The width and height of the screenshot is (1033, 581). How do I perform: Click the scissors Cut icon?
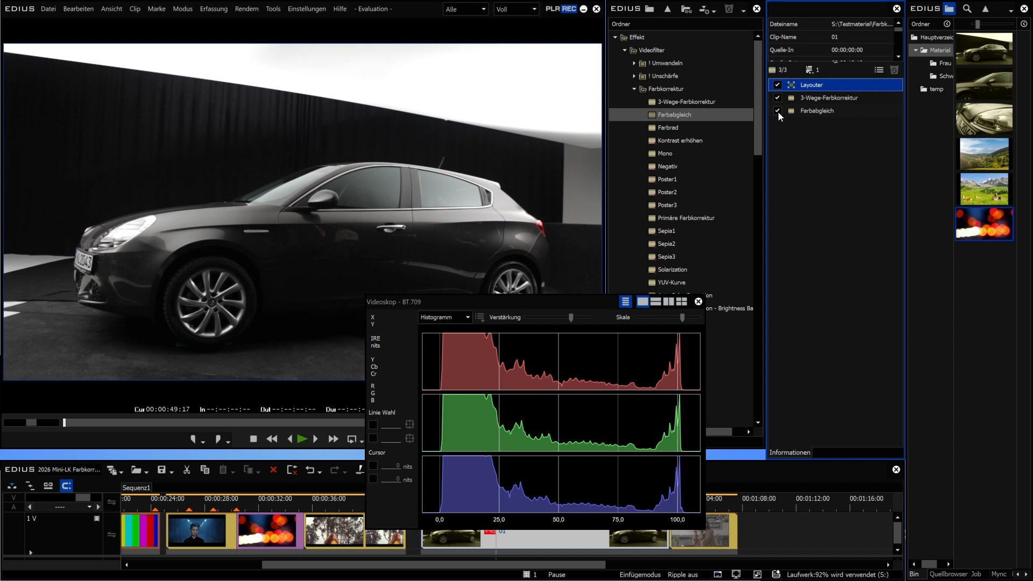(x=187, y=470)
